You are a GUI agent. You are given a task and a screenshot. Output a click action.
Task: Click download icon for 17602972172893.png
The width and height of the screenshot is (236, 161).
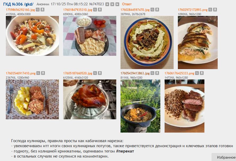tap(215, 10)
